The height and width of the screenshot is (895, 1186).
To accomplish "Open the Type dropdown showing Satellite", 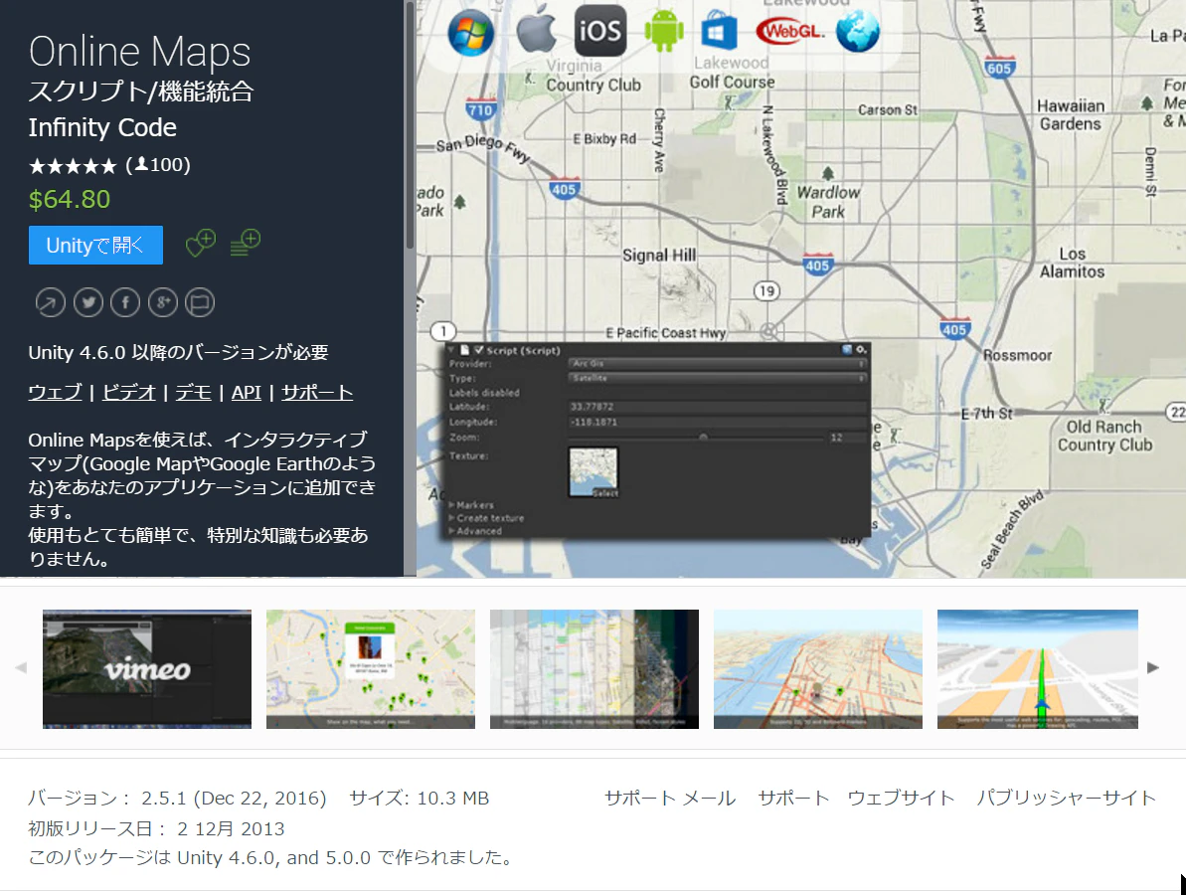I will click(x=717, y=378).
